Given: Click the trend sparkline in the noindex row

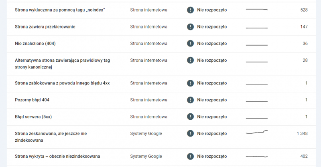Looking at the screenshot, I should 257,9.
